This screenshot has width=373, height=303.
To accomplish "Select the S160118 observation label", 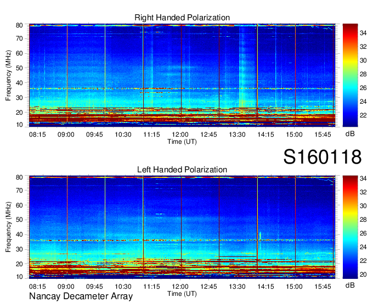I will [x=323, y=157].
